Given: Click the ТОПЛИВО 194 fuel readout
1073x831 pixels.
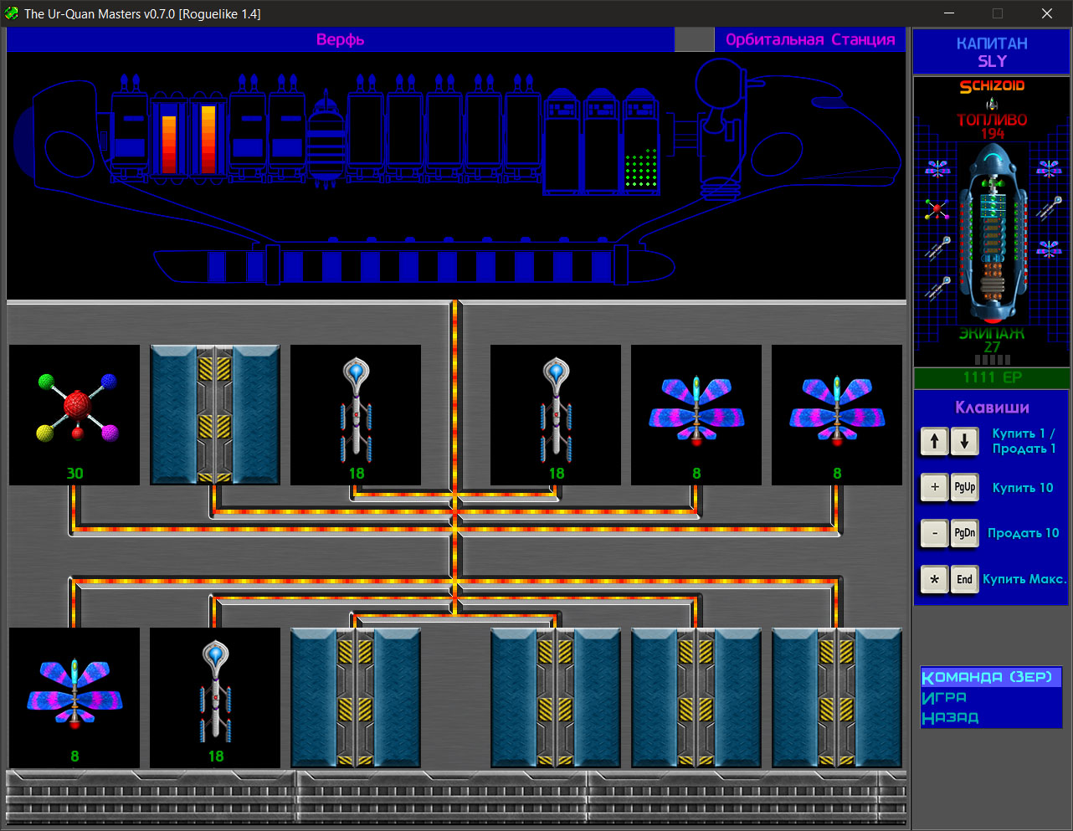Looking at the screenshot, I should 993,126.
